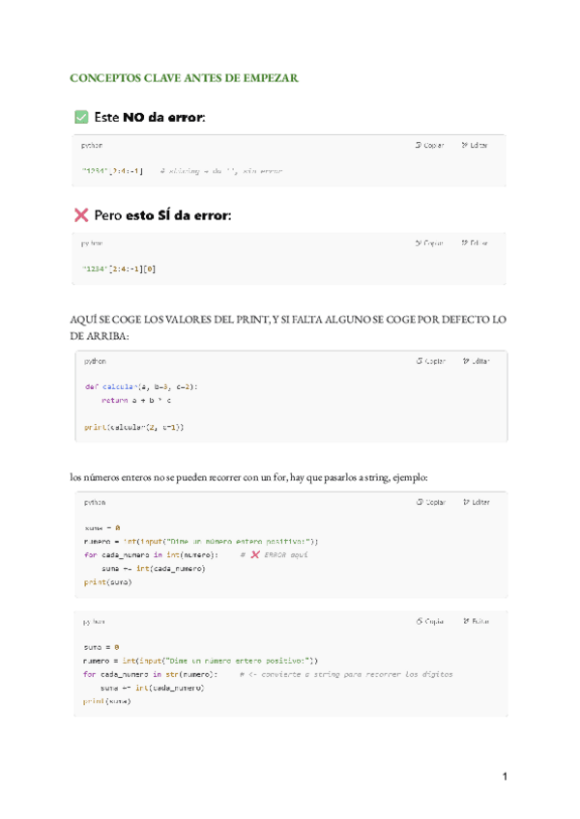
Task: Click the python label on the calcular block
Action: (x=95, y=361)
